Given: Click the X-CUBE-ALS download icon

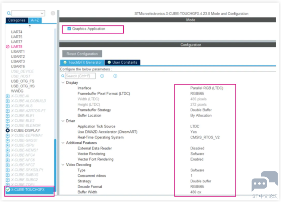Looking at the screenshot, I should click(8, 106).
